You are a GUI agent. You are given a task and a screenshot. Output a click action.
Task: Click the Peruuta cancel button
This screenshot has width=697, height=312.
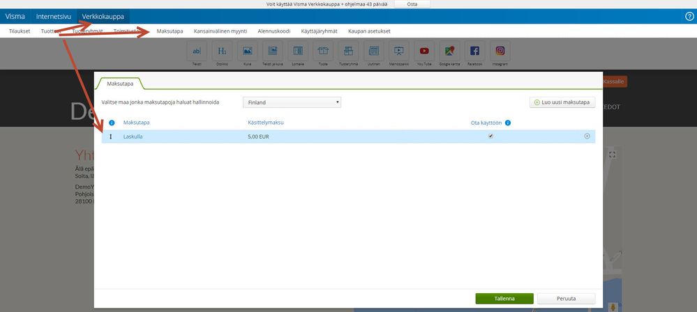(566, 299)
